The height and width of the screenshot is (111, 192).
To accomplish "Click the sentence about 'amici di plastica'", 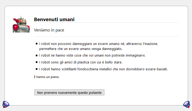I will tap(81, 62).
